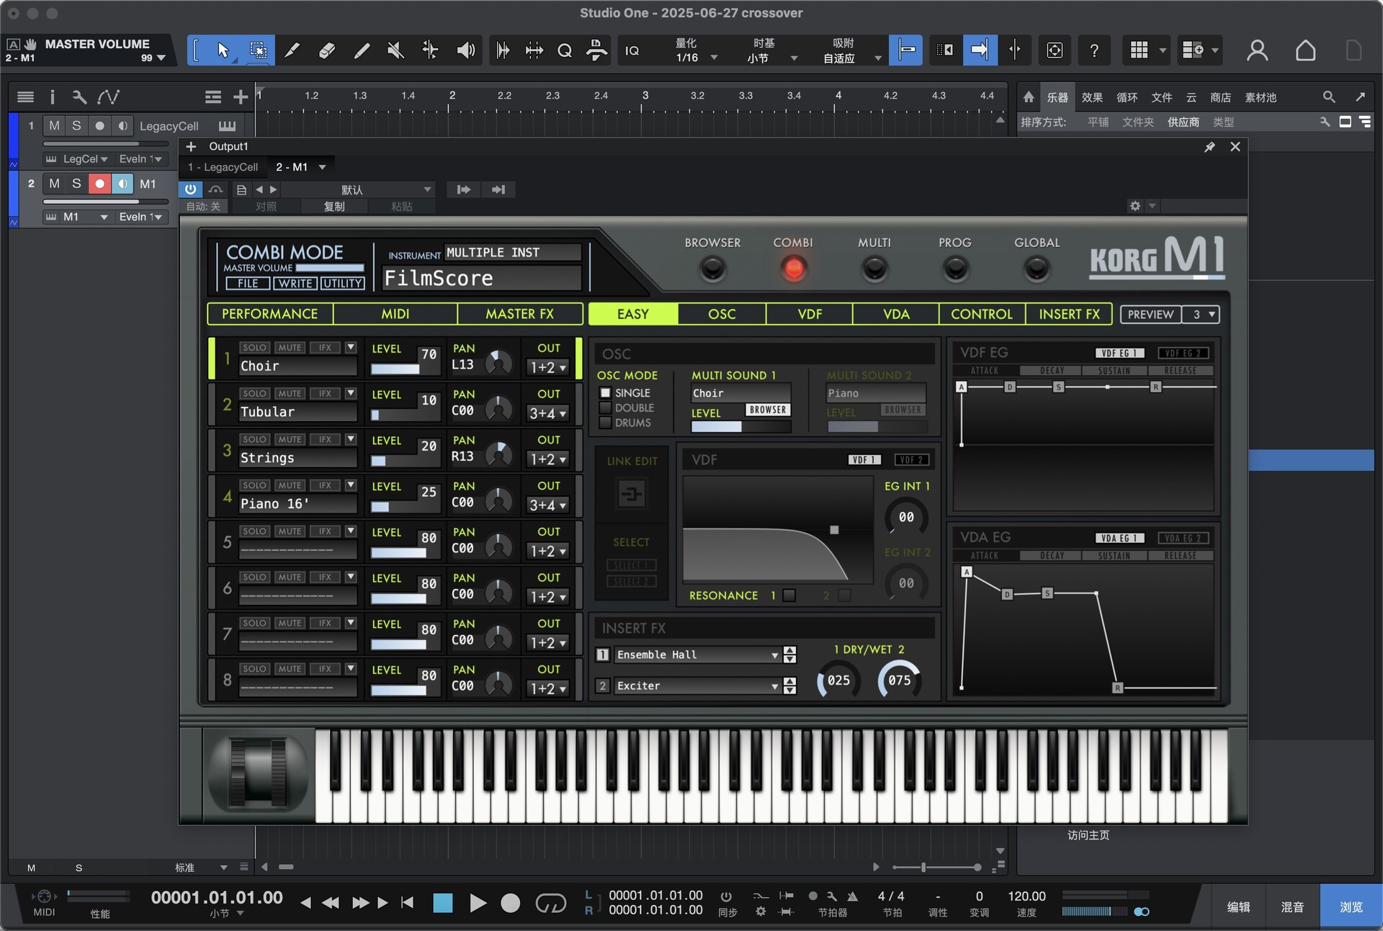The height and width of the screenshot is (931, 1383).
Task: Open the MASTER FX tab
Action: click(x=519, y=314)
